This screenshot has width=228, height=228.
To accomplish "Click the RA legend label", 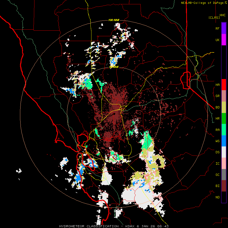I will [x=218, y=130].
